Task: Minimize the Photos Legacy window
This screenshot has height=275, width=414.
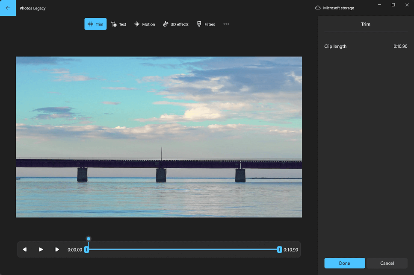Action: pyautogui.click(x=379, y=5)
